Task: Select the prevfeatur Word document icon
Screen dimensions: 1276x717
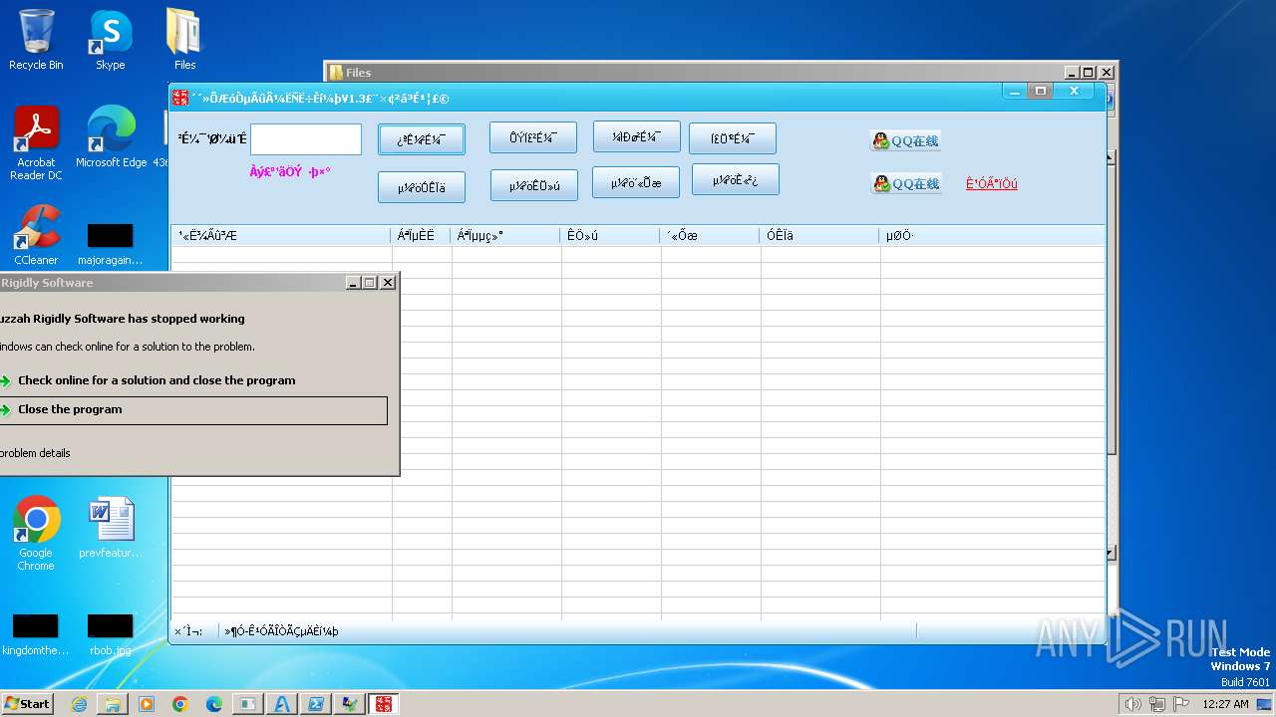Action: 111,528
